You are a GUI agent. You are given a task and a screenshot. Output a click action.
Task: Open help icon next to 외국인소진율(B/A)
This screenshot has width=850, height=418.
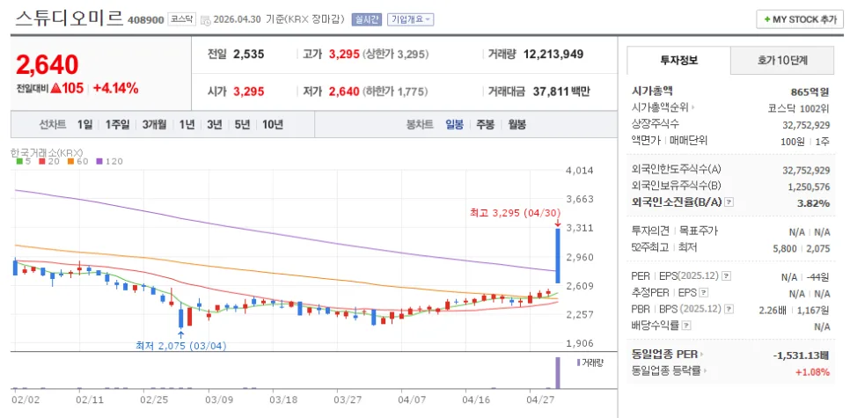coord(729,202)
